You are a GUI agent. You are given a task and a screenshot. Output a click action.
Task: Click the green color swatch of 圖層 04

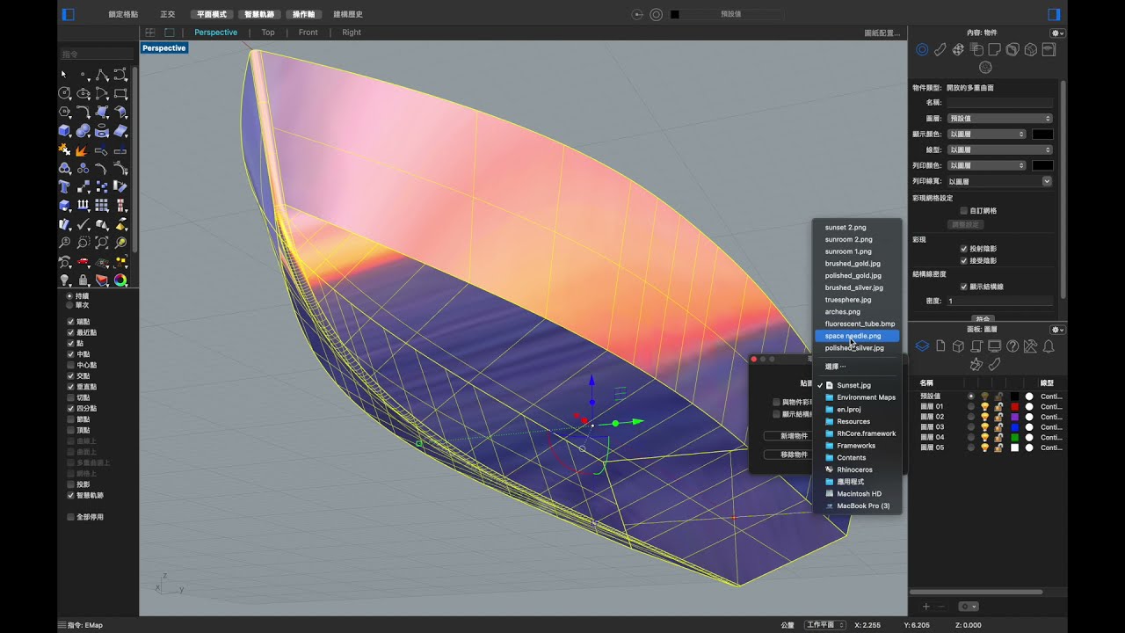tap(1015, 437)
